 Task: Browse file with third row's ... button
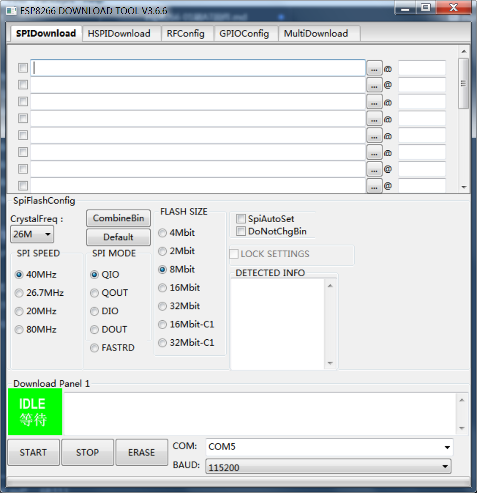(374, 102)
